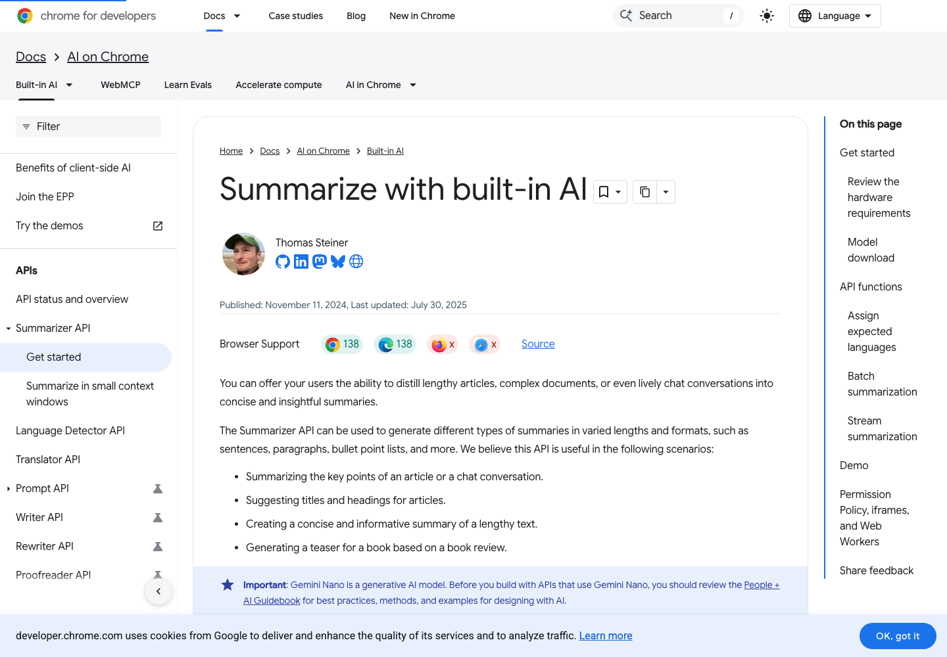Collapse the sidebar with chevron button

(x=158, y=591)
